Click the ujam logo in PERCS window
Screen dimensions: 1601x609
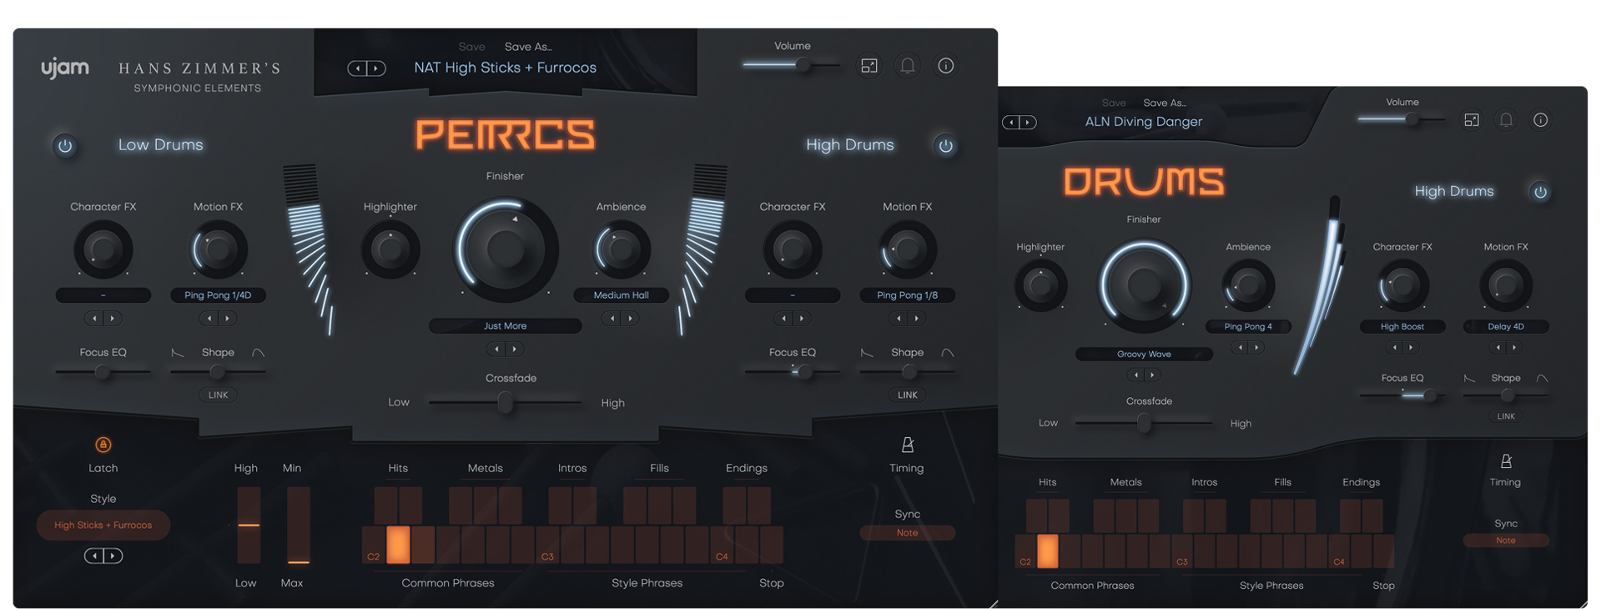pyautogui.click(x=65, y=68)
